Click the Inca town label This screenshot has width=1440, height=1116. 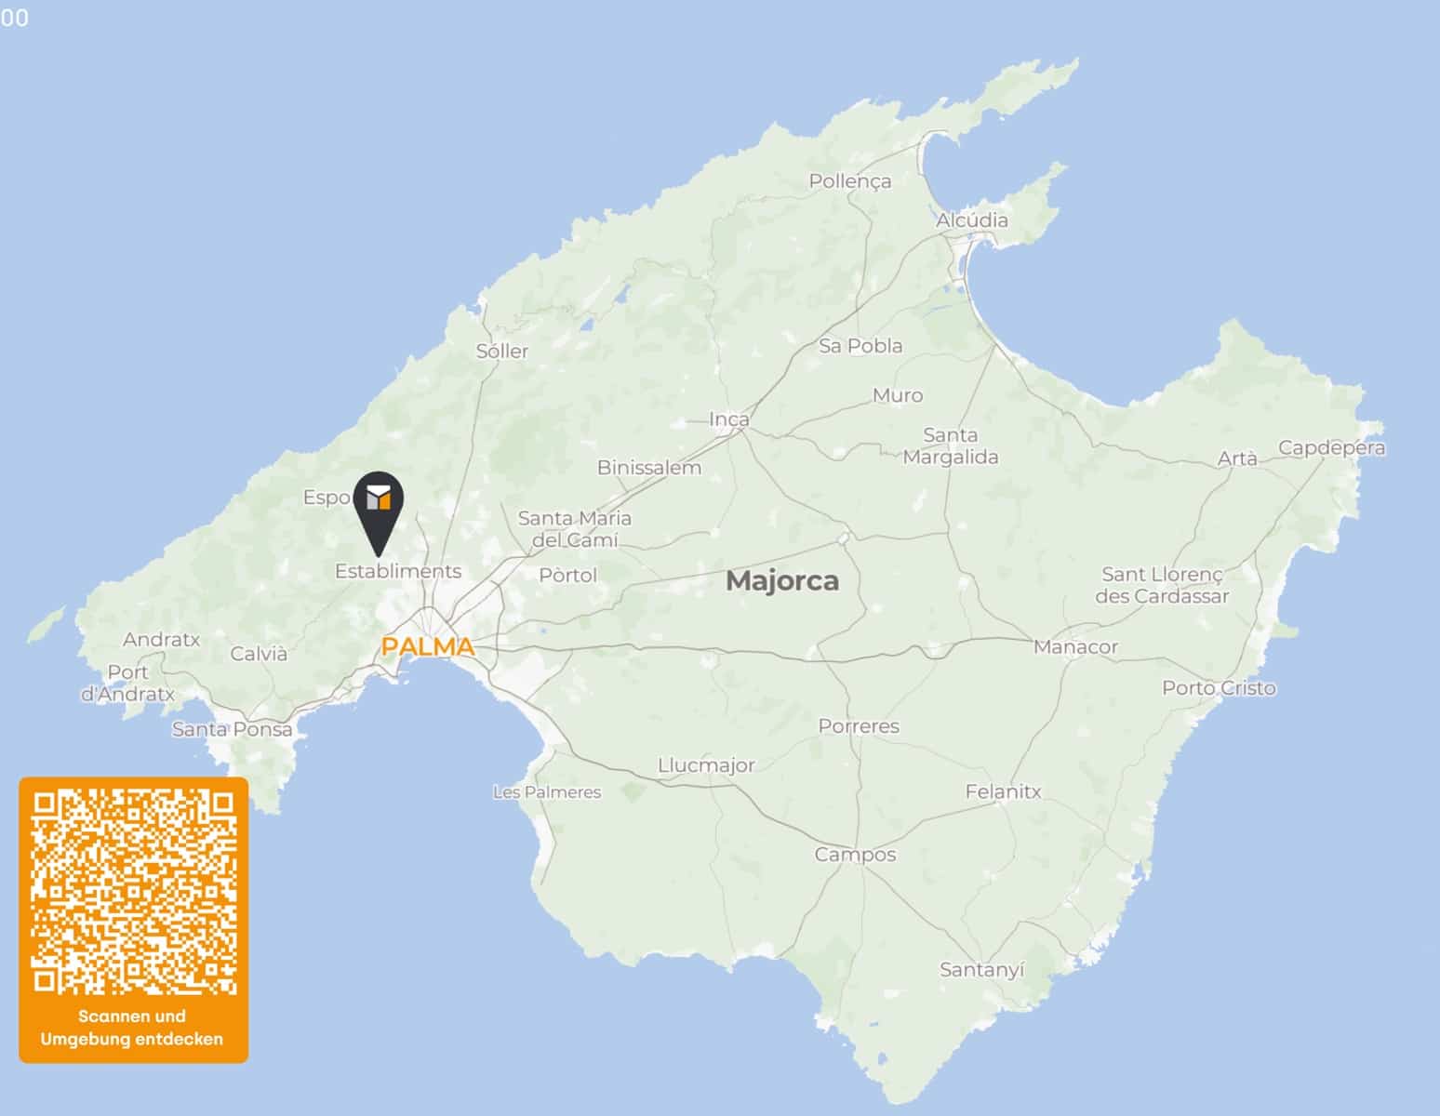click(x=728, y=419)
